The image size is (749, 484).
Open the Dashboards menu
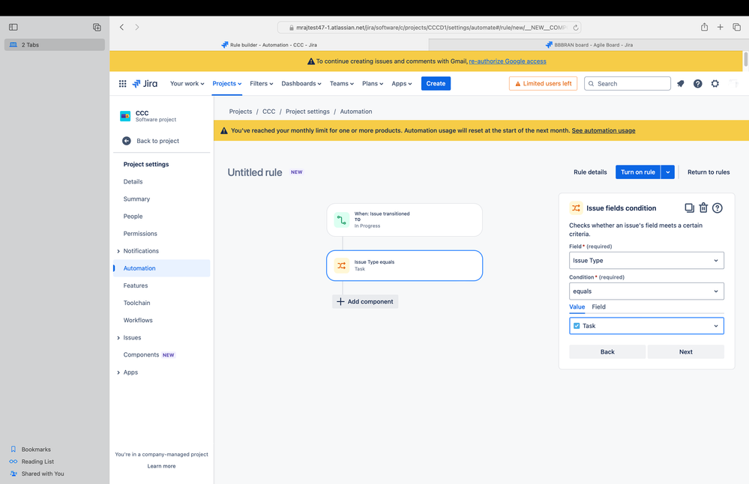coord(301,83)
